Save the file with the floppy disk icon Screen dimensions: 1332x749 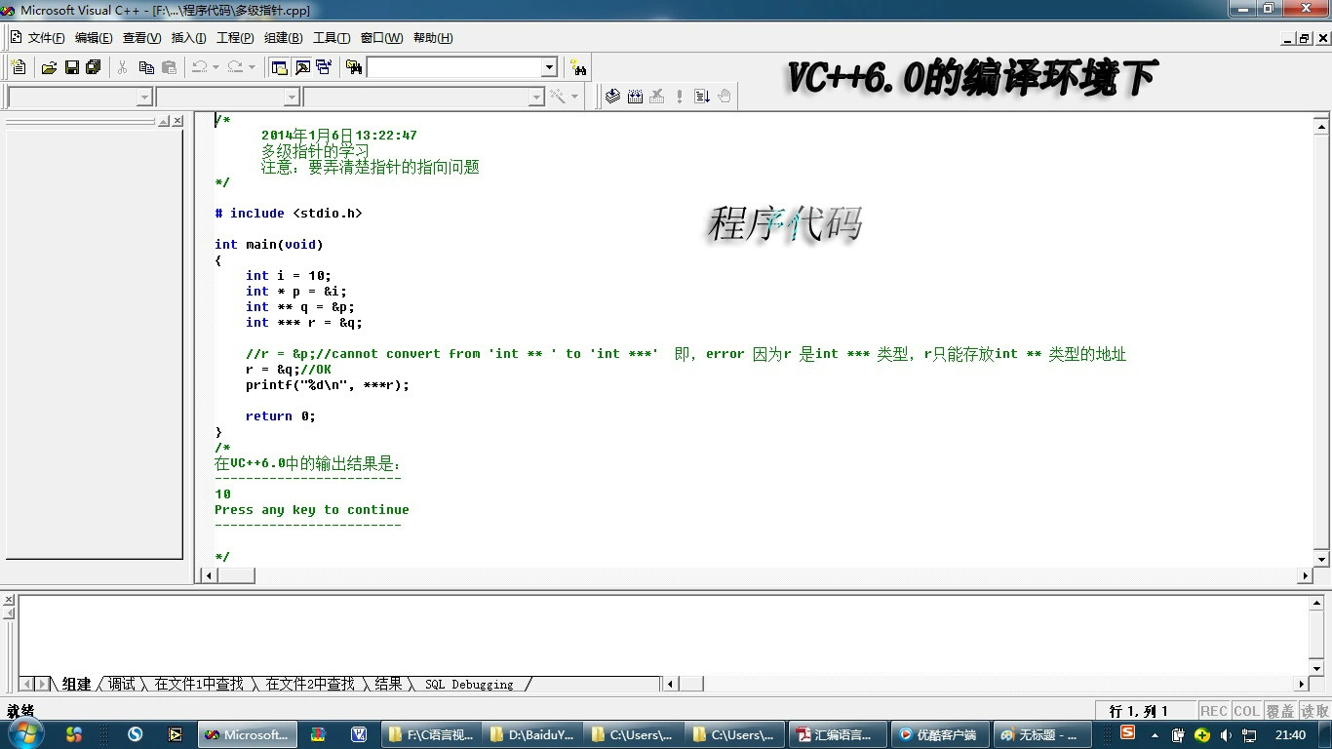tap(71, 67)
